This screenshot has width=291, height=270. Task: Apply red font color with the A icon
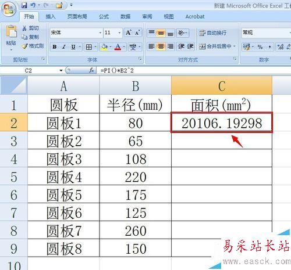pyautogui.click(x=118, y=47)
